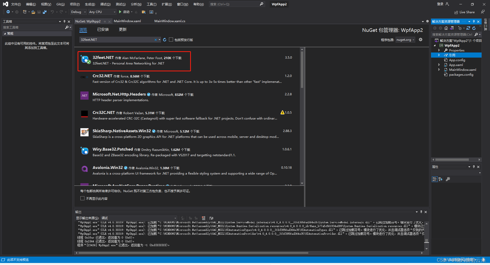Enable include prerelease checkbox
This screenshot has width=490, height=265.
pyautogui.click(x=171, y=39)
